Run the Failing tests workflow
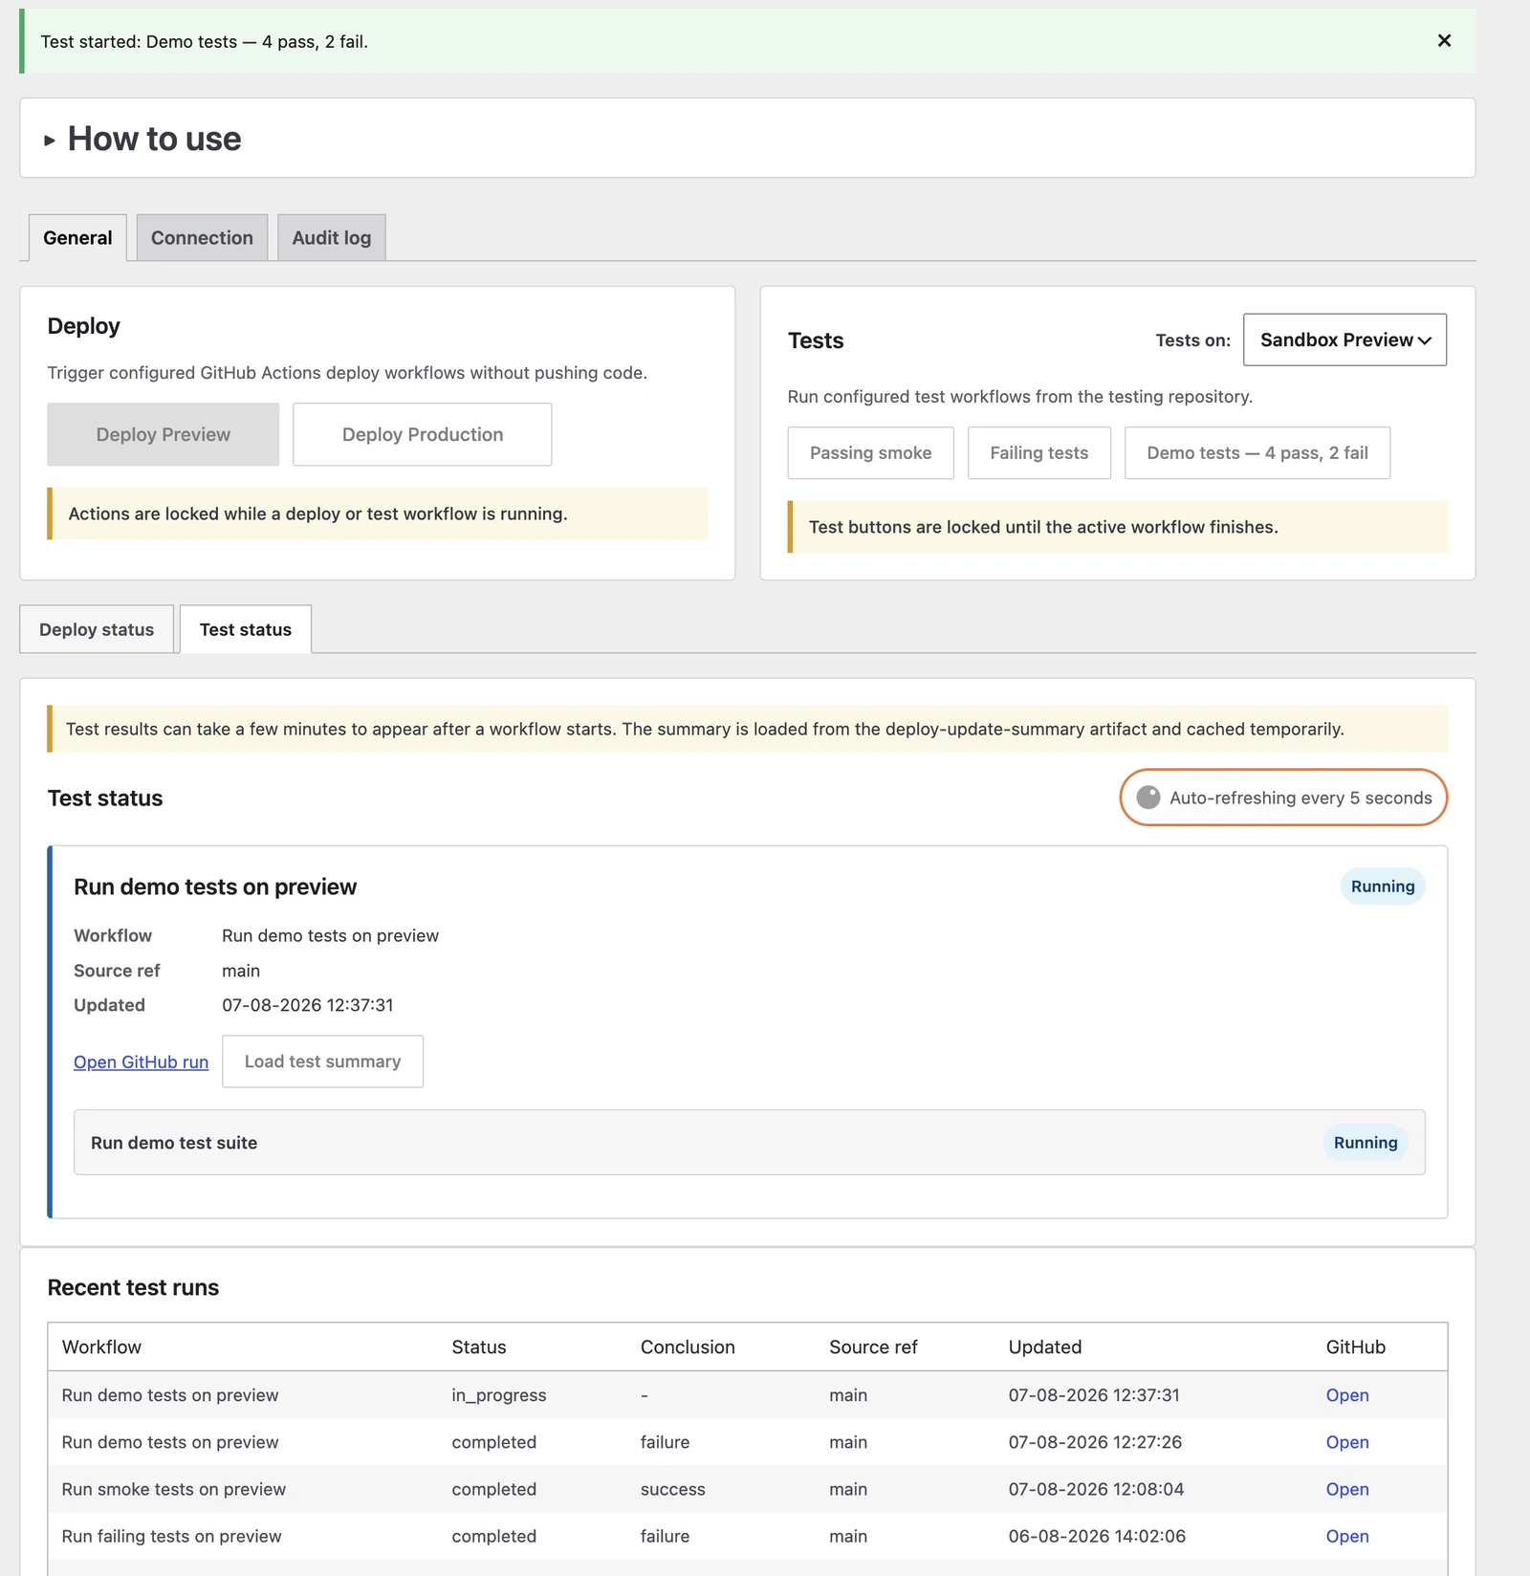This screenshot has width=1530, height=1576. (x=1038, y=452)
